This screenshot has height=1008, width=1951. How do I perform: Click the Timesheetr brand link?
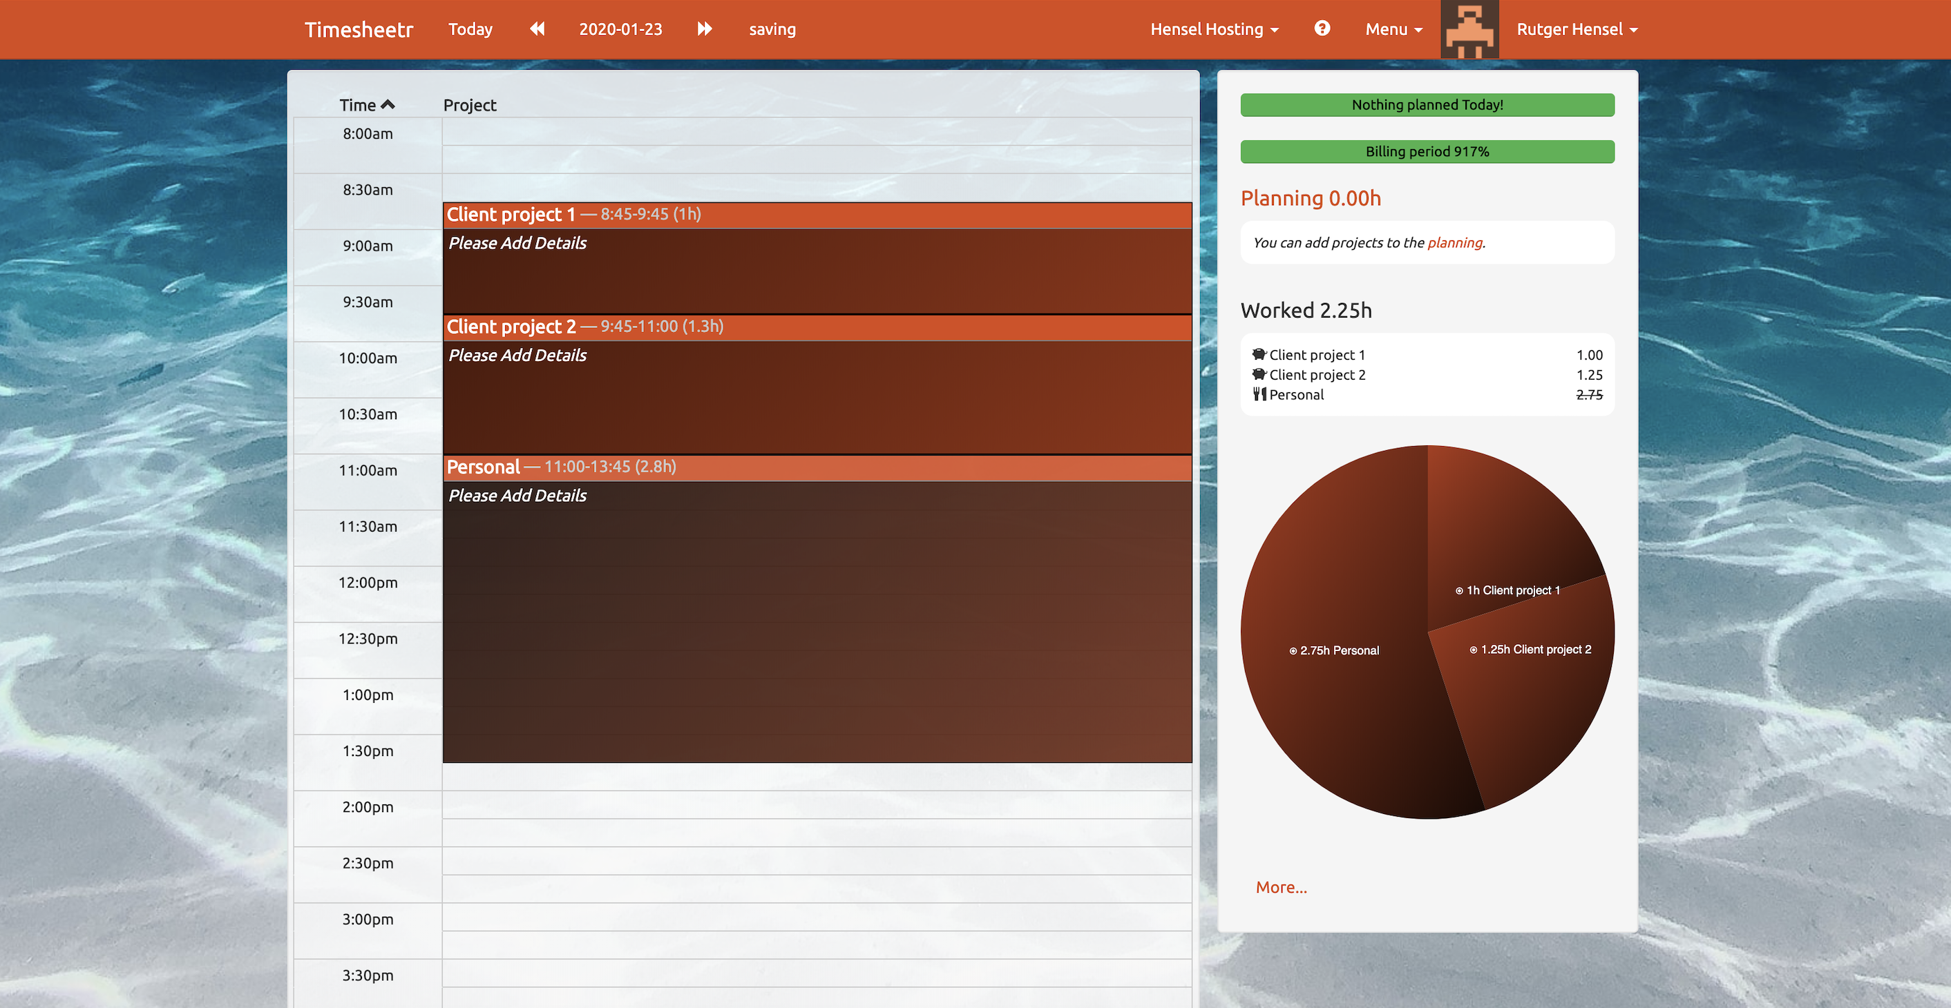point(359,29)
